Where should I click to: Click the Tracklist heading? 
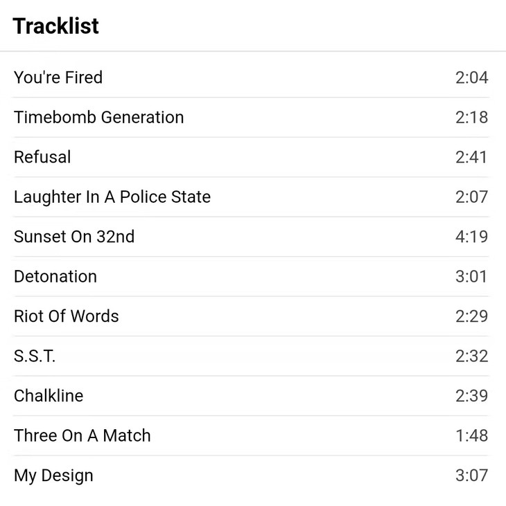click(56, 26)
